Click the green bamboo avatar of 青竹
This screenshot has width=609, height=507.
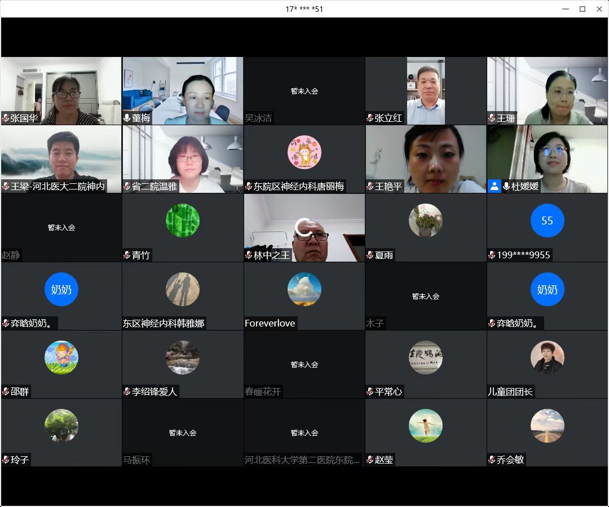(183, 221)
